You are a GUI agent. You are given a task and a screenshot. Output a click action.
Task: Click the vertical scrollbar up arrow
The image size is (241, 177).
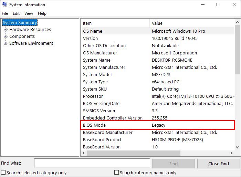[x=237, y=22]
